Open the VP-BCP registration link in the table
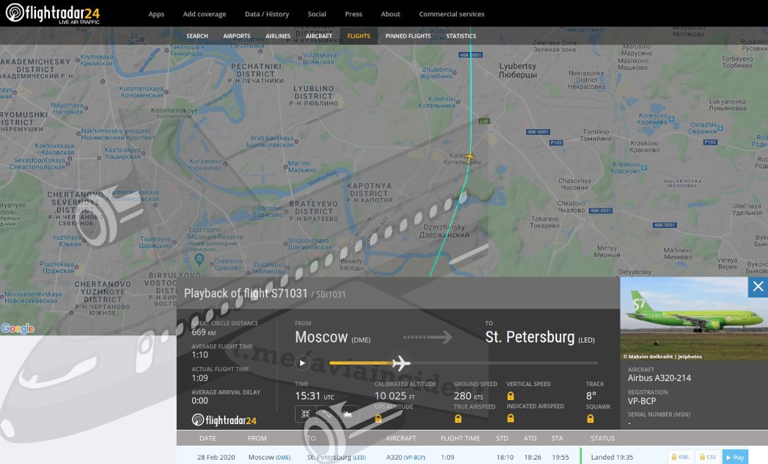Screen dimensions: 768x464 tap(414, 457)
